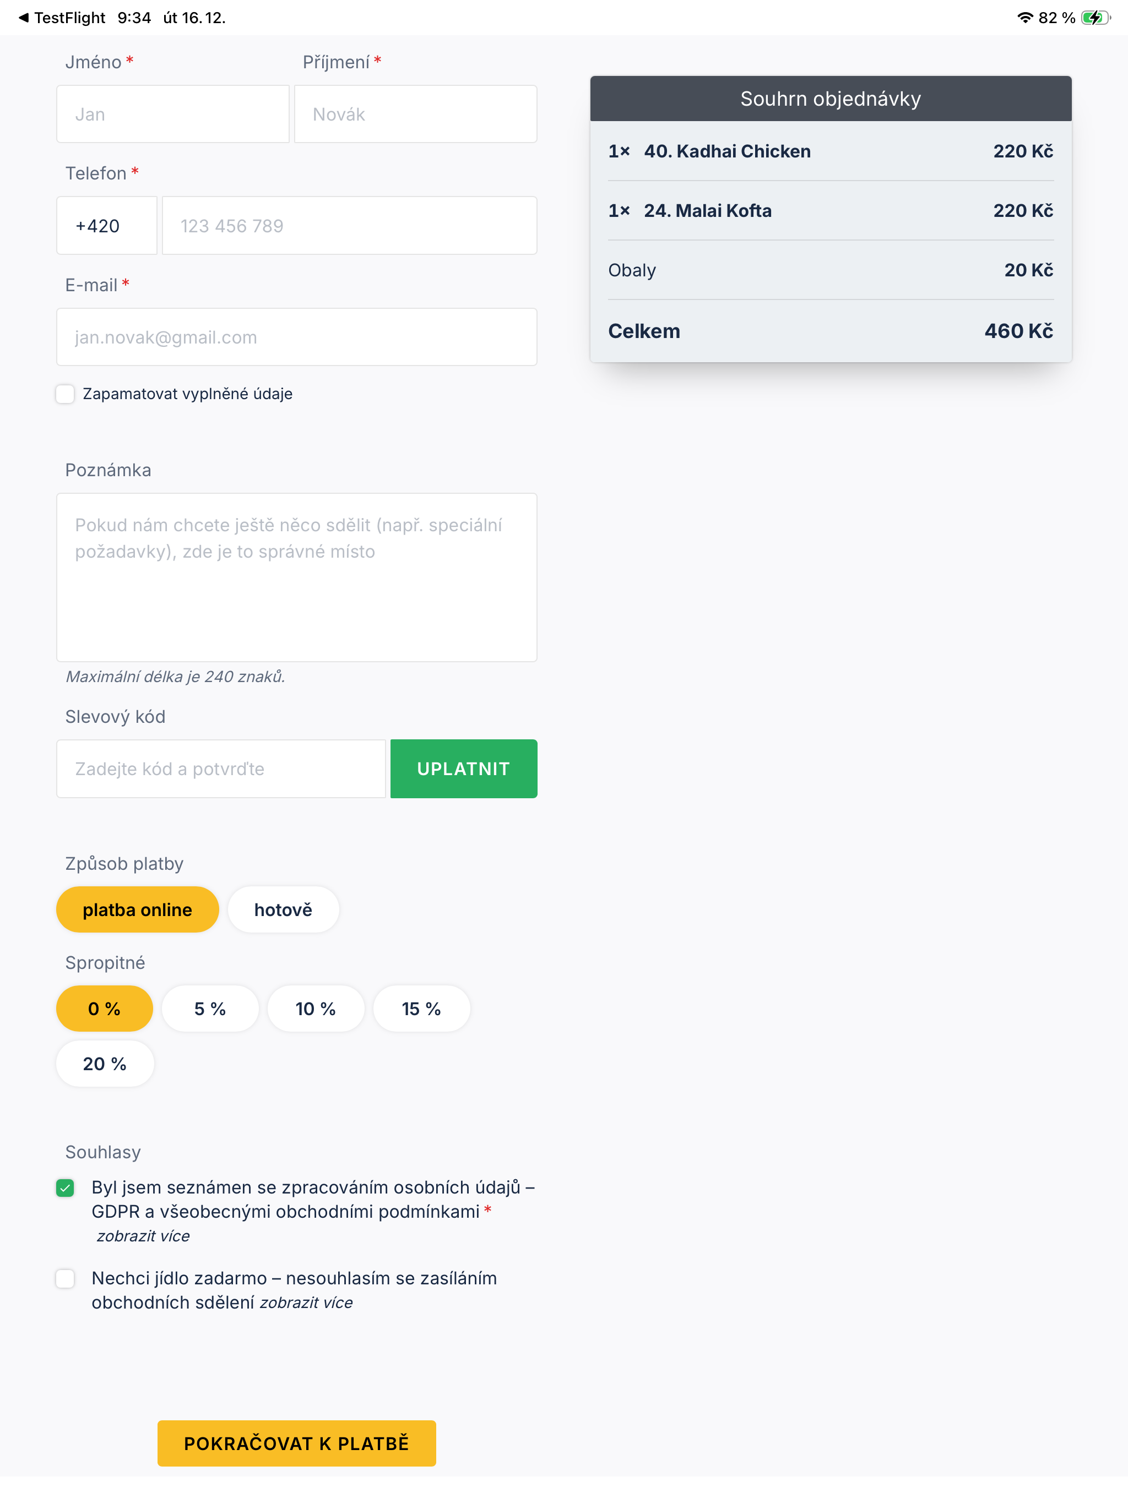Tick the Nechci jídlo zadarmo checkbox
Viewport: 1128px width, 1504px height.
[x=66, y=1278]
